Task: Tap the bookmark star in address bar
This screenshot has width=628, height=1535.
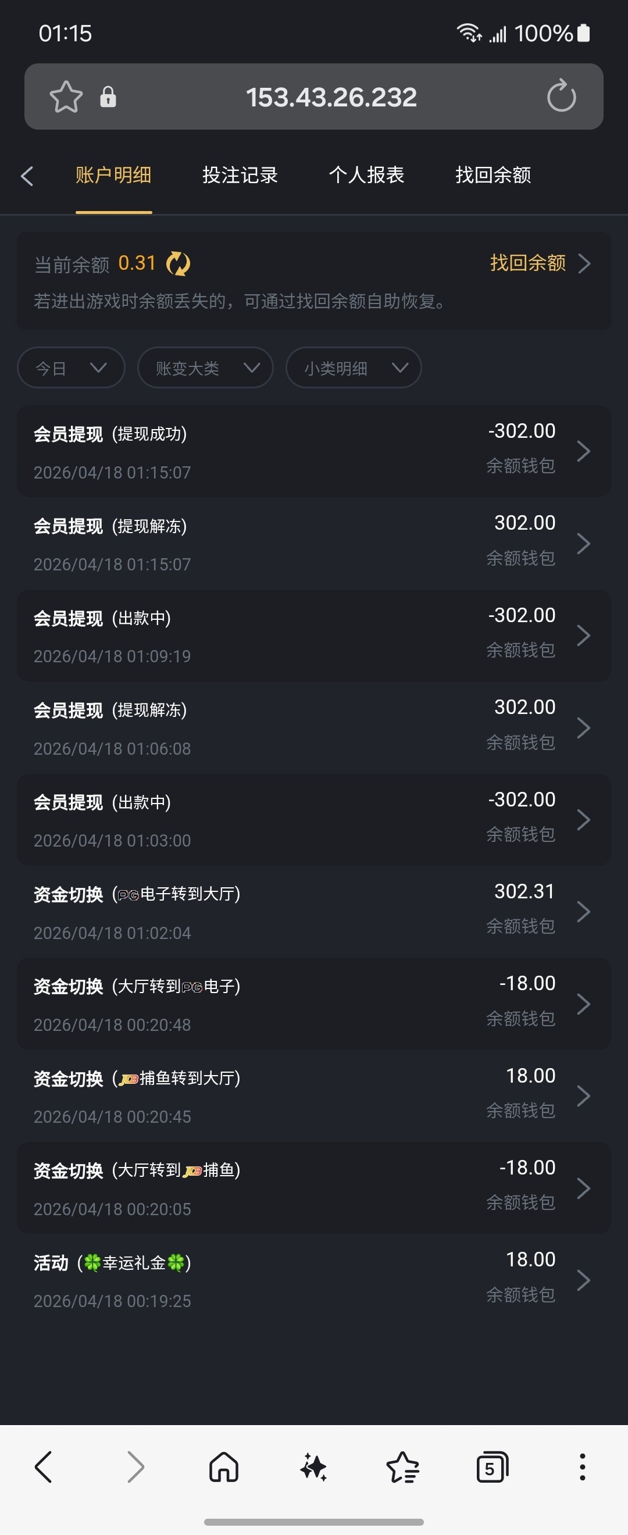Action: 66,97
